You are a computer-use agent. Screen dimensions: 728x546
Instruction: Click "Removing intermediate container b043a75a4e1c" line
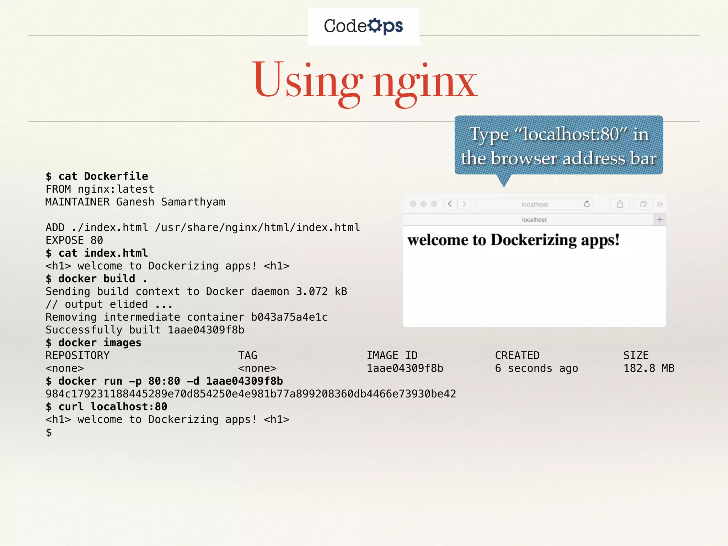pos(187,317)
